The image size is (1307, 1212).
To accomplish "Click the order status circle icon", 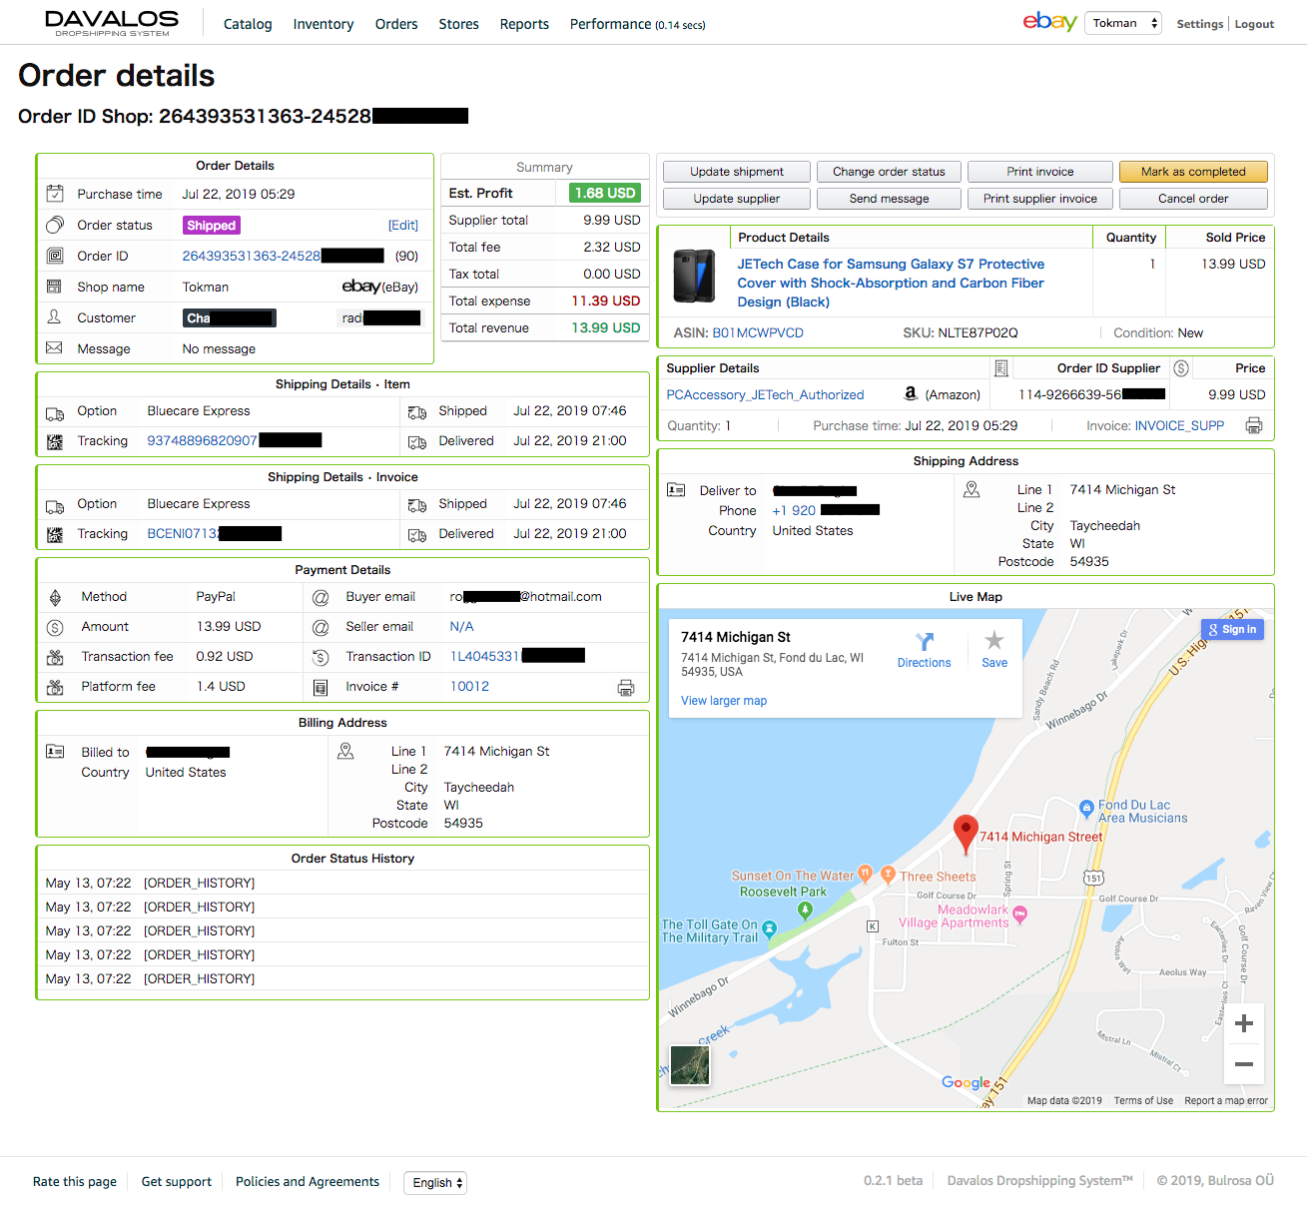I will pos(55,225).
